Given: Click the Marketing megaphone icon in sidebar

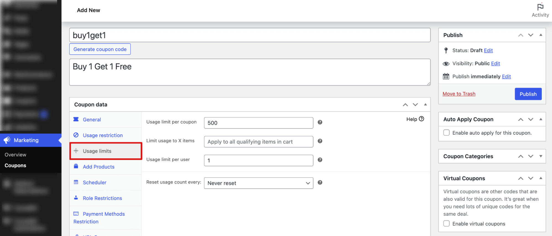Looking at the screenshot, I should click(7, 140).
